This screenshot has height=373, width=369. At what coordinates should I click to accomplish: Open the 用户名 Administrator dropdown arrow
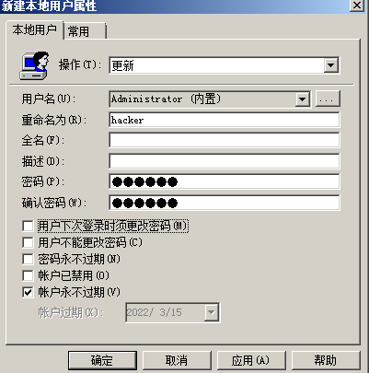[x=303, y=99]
